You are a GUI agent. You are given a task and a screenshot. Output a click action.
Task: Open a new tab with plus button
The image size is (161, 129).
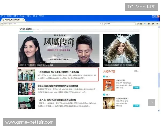point(27,20)
